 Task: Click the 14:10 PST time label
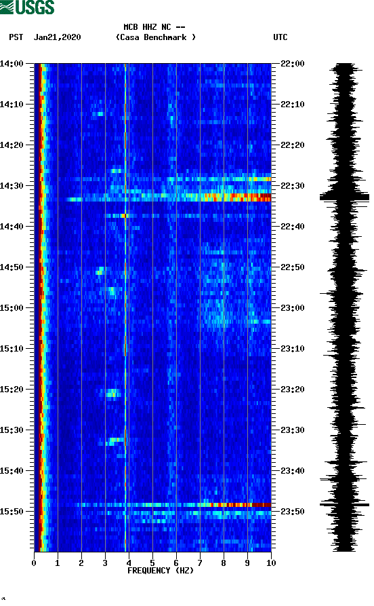[x=12, y=104]
